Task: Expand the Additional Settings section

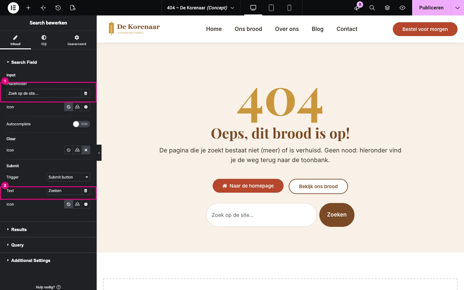Action: [48, 260]
